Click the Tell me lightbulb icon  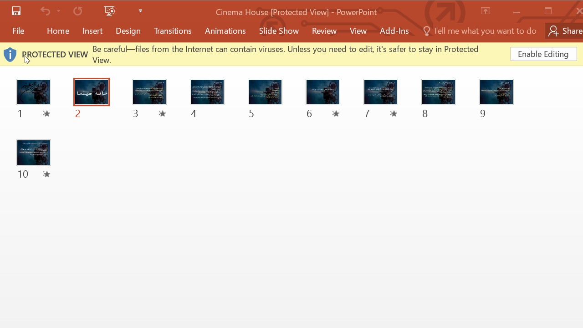coord(426,31)
